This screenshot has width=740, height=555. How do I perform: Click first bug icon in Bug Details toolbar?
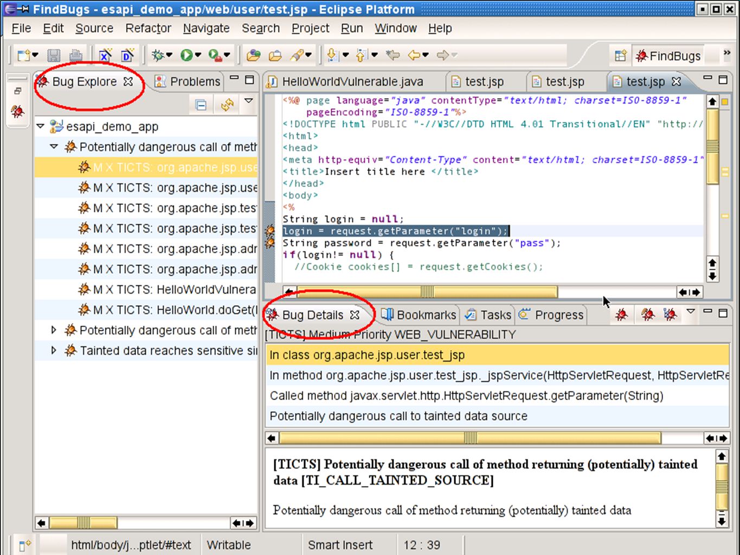pos(621,314)
